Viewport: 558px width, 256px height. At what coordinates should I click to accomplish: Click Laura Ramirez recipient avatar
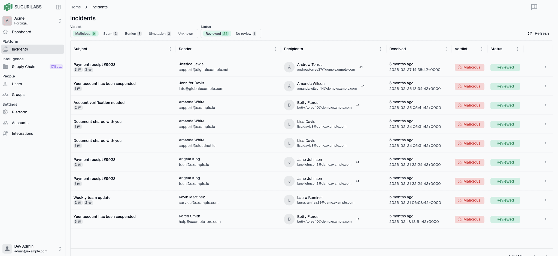tap(289, 200)
